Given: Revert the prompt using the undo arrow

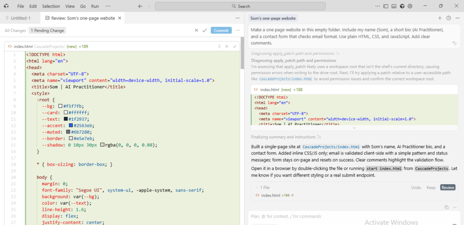Looking at the screenshot, I should click(454, 43).
